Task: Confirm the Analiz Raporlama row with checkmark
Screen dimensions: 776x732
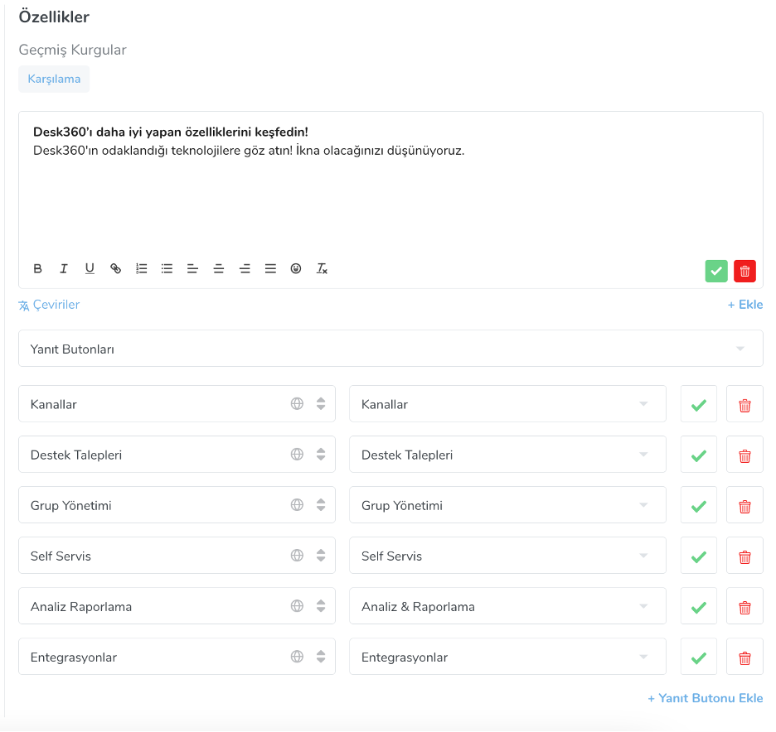Action: coord(699,606)
